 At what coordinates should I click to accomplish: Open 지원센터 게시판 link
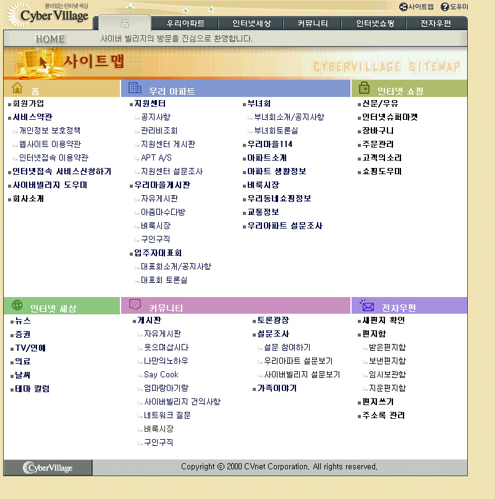168,144
